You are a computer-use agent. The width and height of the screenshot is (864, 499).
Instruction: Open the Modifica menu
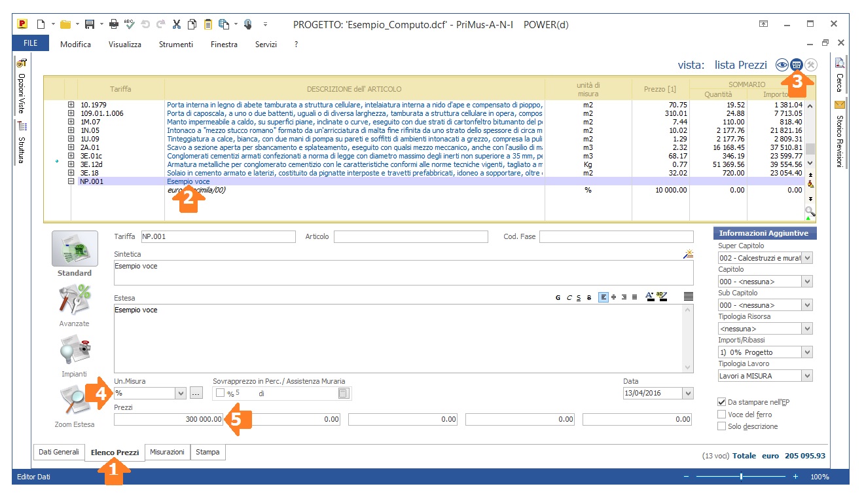75,45
